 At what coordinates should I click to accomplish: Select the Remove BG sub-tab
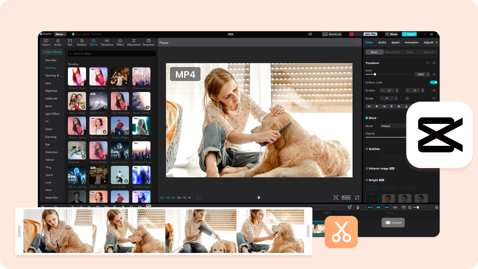click(x=392, y=52)
